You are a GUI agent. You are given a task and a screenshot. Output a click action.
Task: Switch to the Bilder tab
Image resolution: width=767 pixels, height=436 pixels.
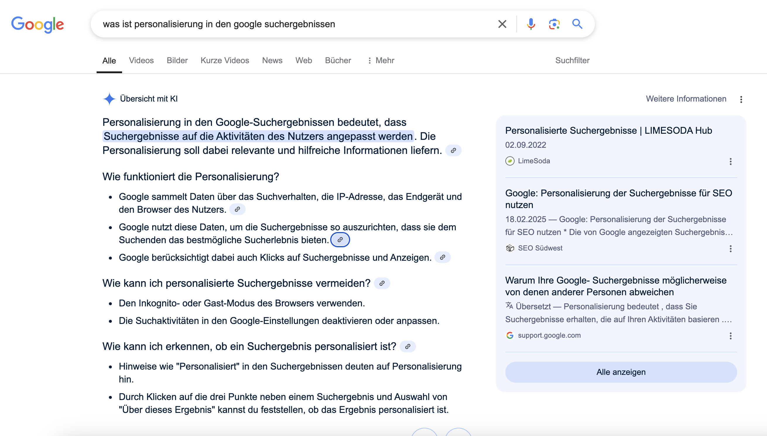pos(177,60)
